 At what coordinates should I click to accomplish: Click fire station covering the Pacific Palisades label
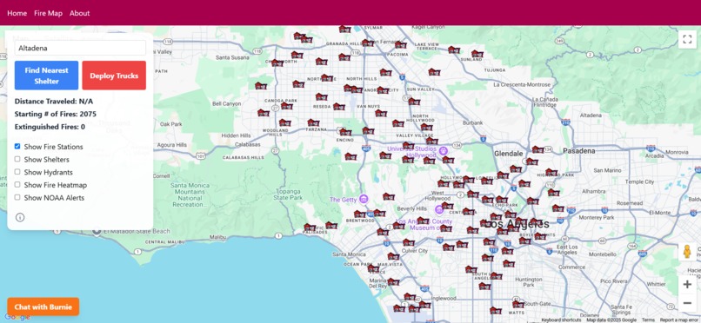[310, 227]
